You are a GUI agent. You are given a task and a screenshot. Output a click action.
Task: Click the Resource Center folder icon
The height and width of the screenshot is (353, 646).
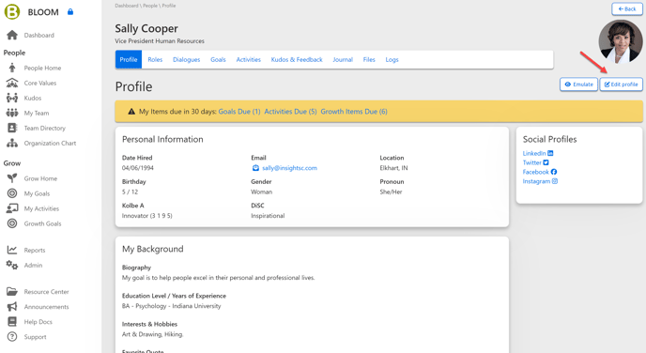(x=12, y=292)
